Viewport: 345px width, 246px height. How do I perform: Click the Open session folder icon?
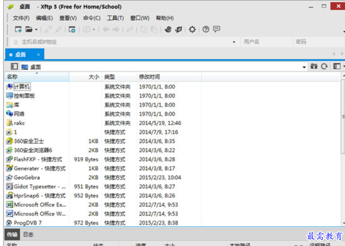pyautogui.click(x=29, y=29)
